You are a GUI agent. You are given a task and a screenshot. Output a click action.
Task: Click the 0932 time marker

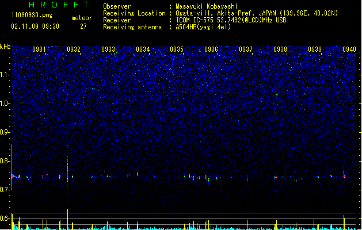pos(74,49)
